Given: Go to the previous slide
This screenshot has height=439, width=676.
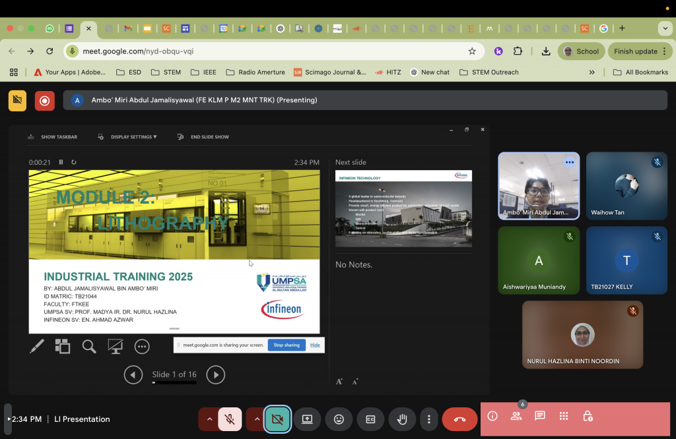Looking at the screenshot, I should pyautogui.click(x=133, y=375).
